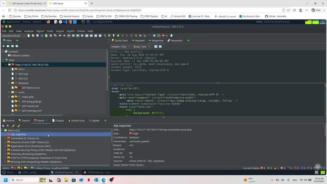Bookmark this page with the star icon

pos(288,10)
